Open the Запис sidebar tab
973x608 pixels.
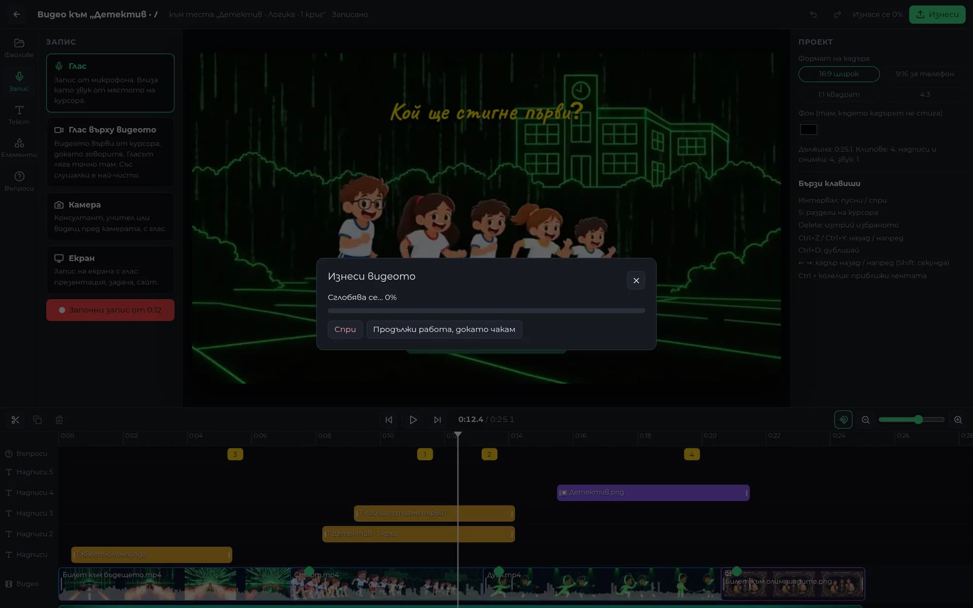tap(19, 82)
